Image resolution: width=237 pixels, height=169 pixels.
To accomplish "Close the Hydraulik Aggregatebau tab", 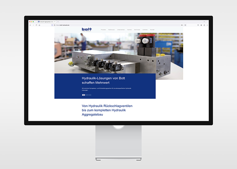I will [x=55, y=22].
